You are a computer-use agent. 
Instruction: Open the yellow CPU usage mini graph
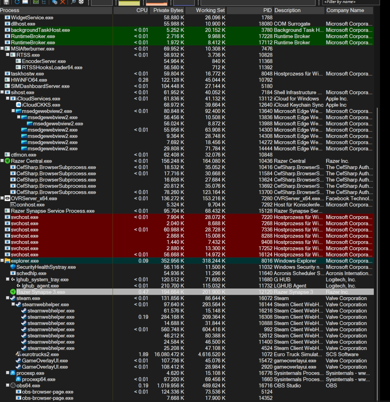click(x=129, y=3)
